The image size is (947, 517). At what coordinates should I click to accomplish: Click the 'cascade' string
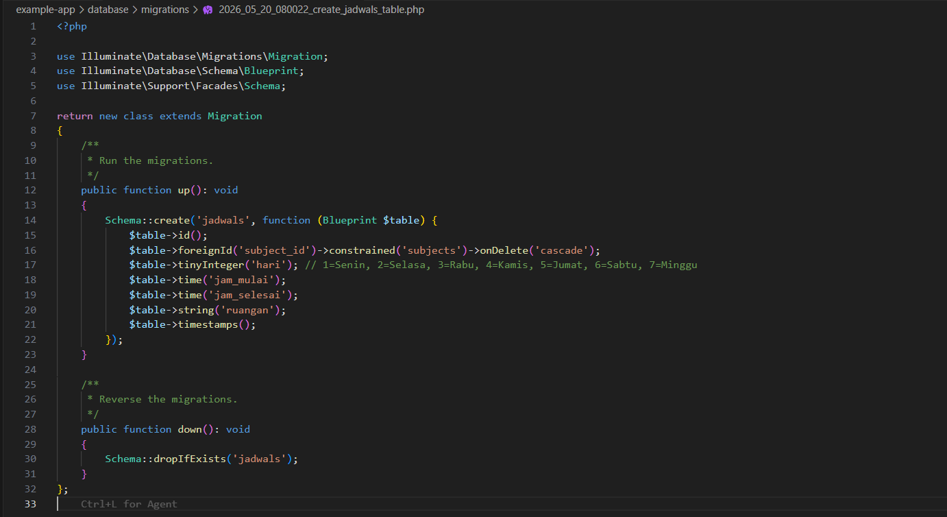tap(561, 250)
